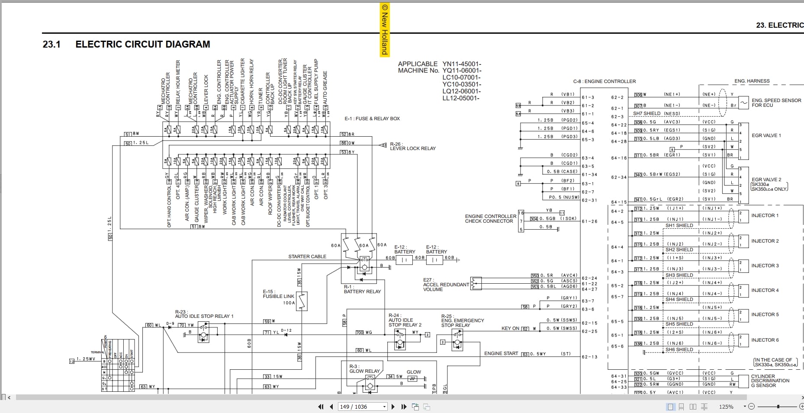Click the 'GLOW' plug label
Screen dimensions: 804x413
click(x=414, y=372)
